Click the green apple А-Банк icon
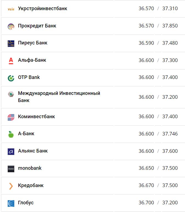Viewport: 185px width, 212px height. pos(11,134)
